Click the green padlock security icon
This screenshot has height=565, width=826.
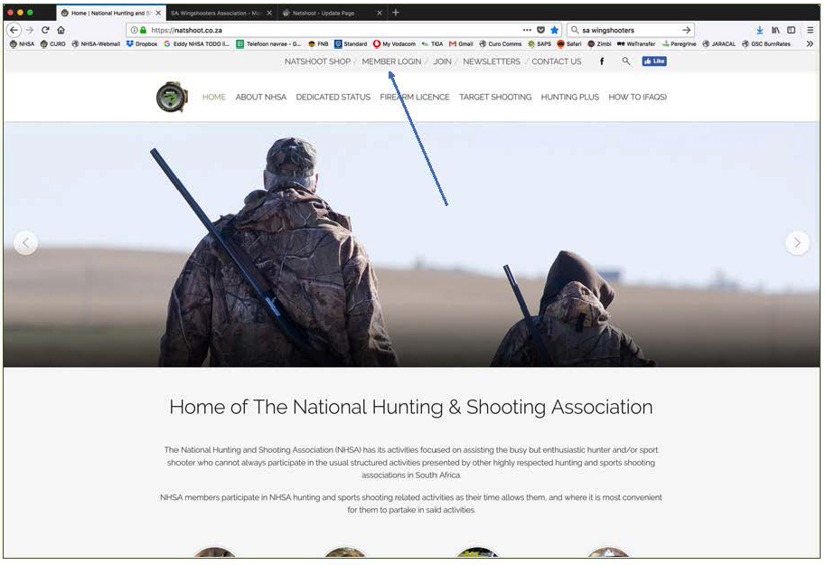143,30
